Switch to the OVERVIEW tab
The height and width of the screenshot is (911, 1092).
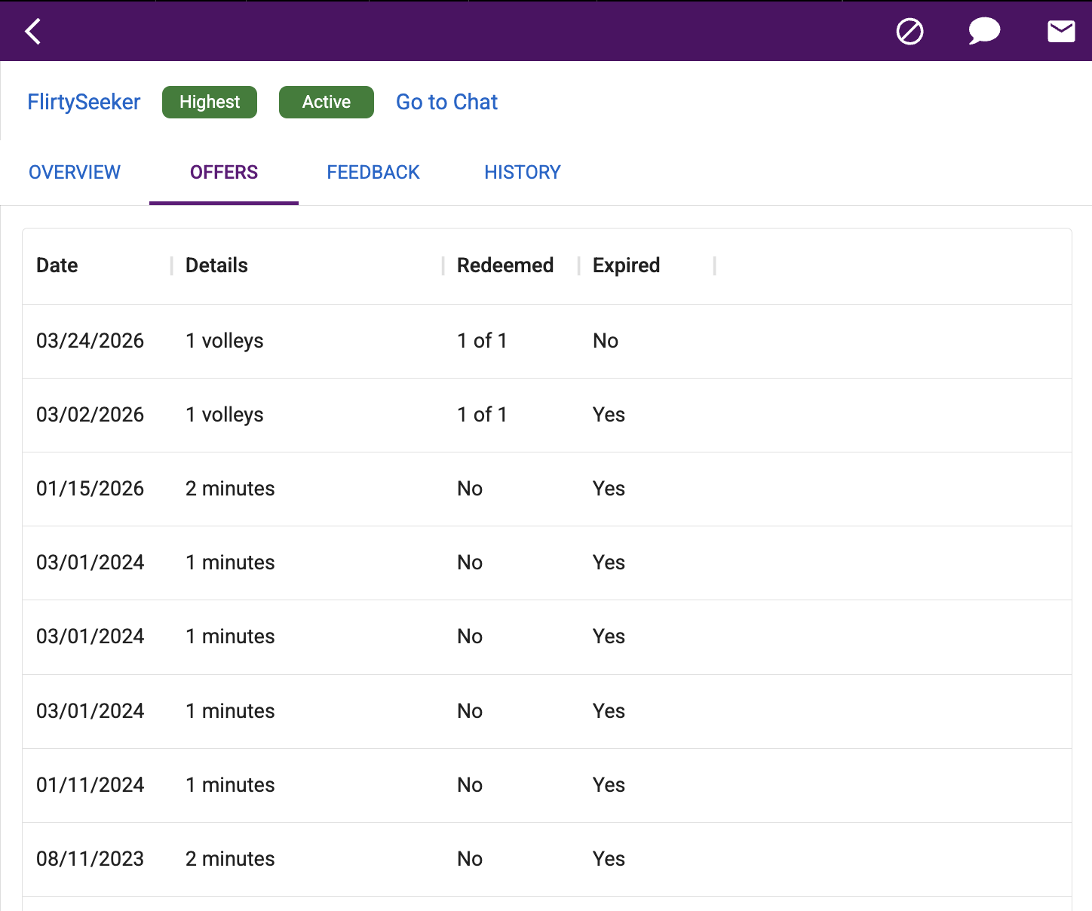[75, 172]
